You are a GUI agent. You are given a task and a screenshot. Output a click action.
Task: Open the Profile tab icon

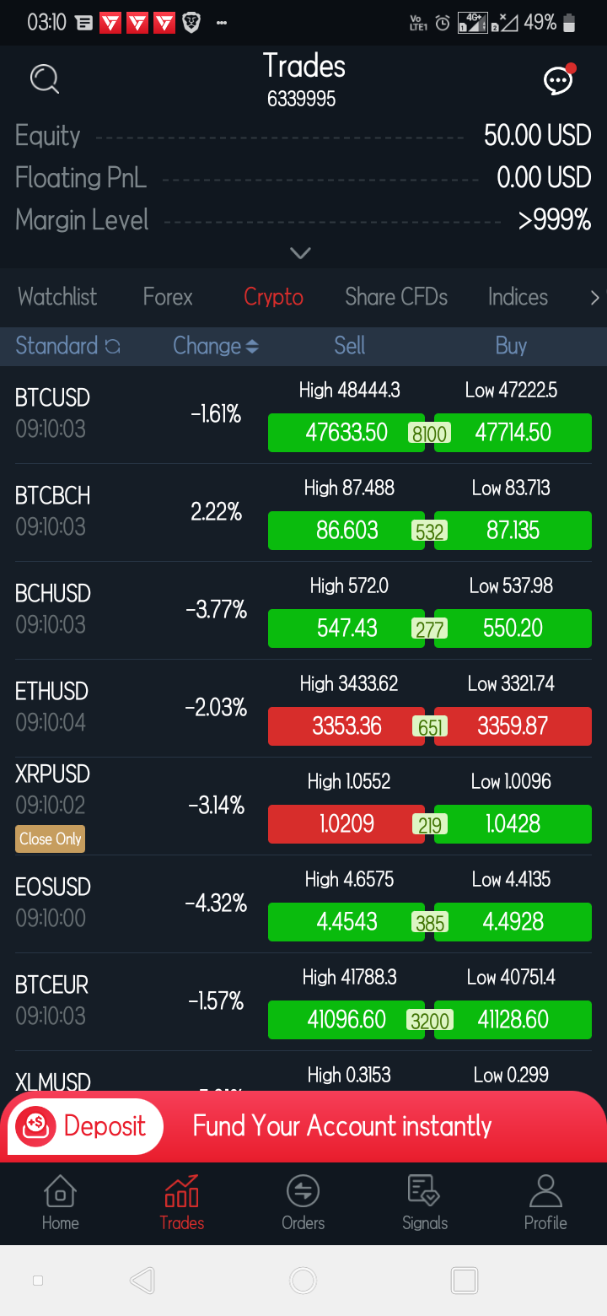pos(545,1191)
